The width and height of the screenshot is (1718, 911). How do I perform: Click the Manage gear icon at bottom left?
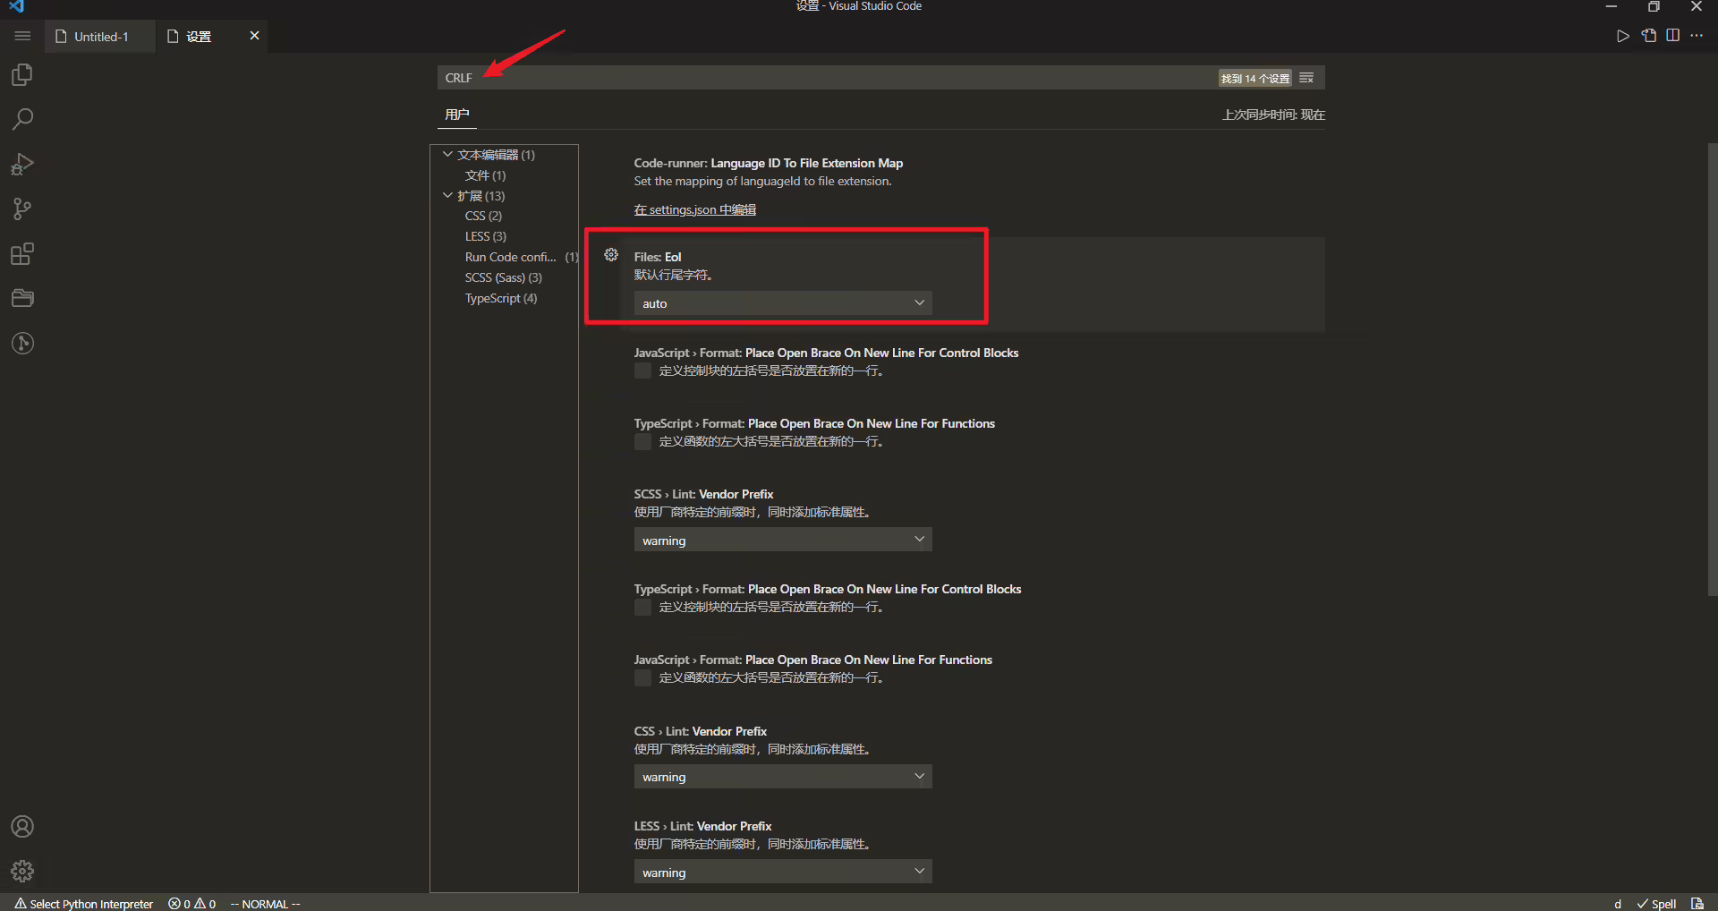(22, 871)
